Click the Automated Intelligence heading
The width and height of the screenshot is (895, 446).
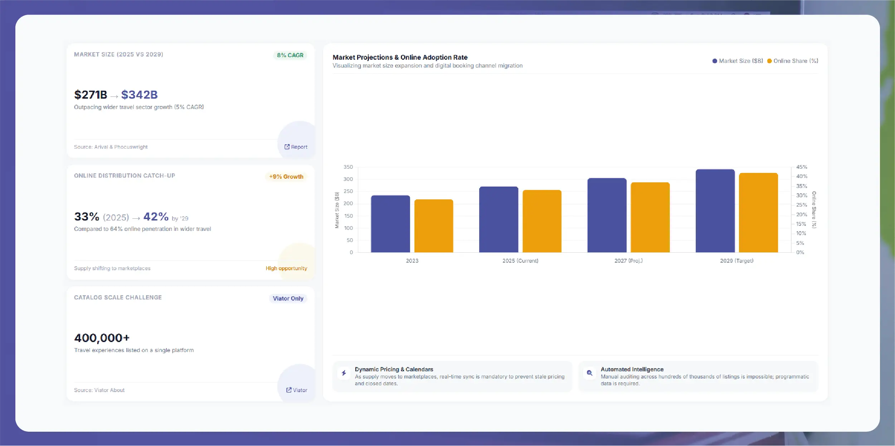pyautogui.click(x=632, y=369)
